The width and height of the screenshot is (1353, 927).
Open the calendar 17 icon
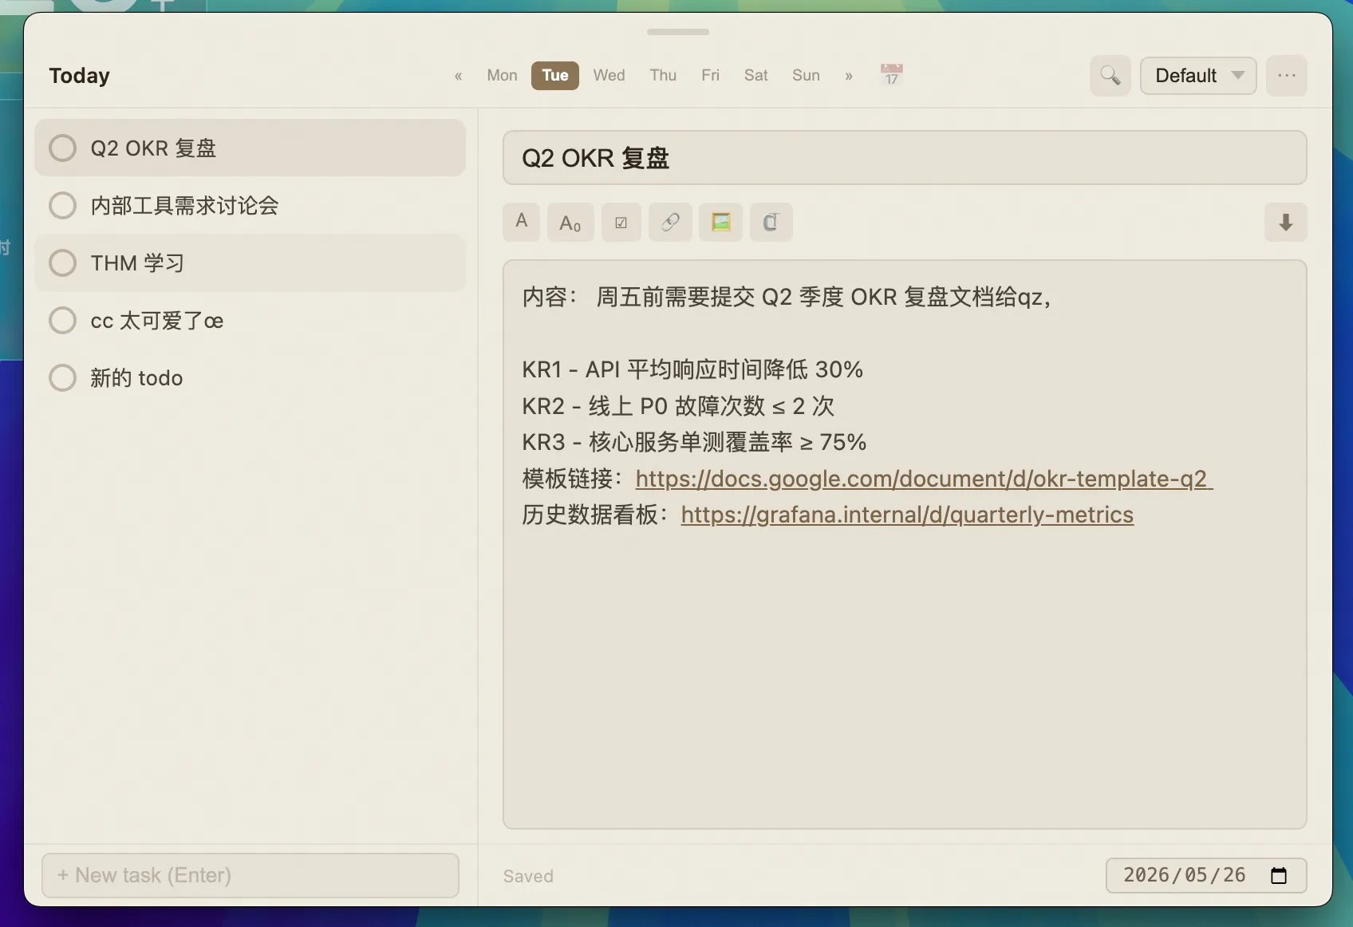click(891, 75)
